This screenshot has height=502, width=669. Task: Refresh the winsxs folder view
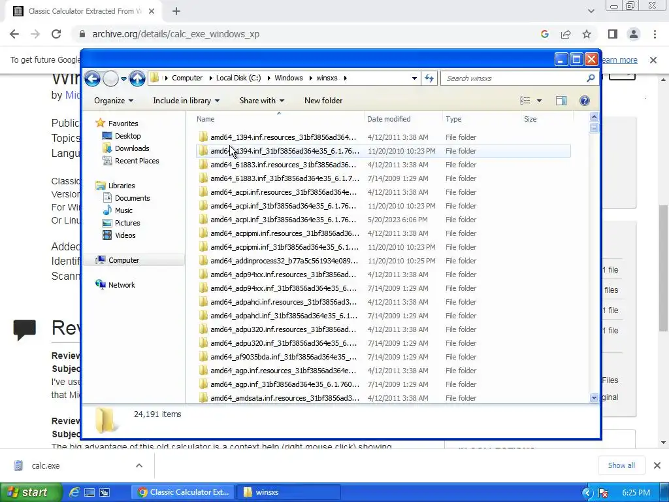pyautogui.click(x=429, y=78)
